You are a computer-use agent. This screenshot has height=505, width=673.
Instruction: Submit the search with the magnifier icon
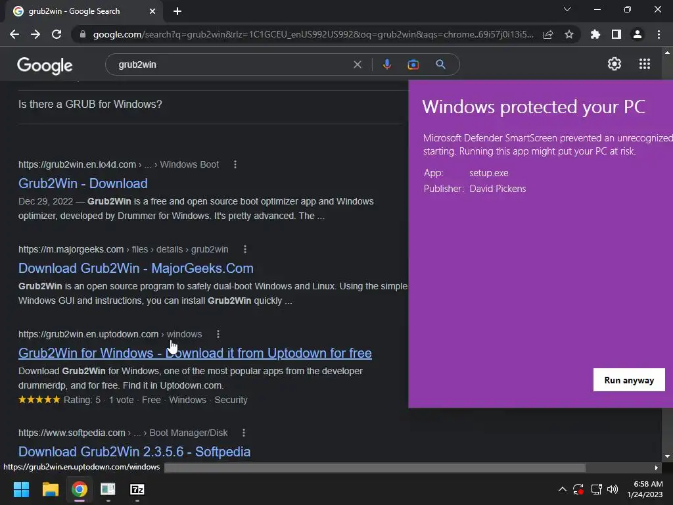coord(440,64)
